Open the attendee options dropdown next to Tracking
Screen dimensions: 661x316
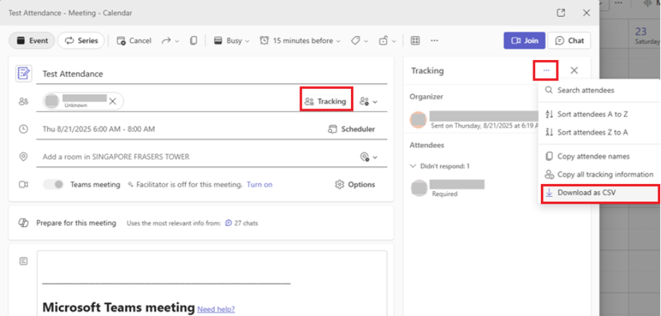point(369,102)
